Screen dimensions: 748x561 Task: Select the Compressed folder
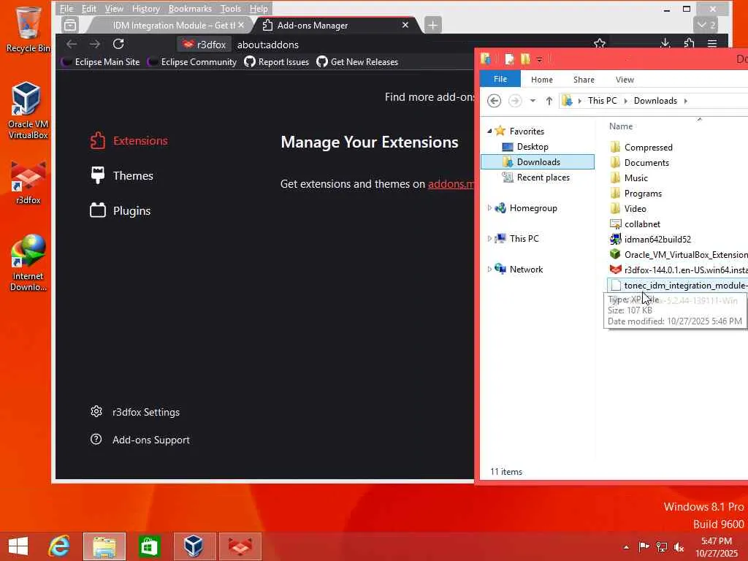(641, 147)
